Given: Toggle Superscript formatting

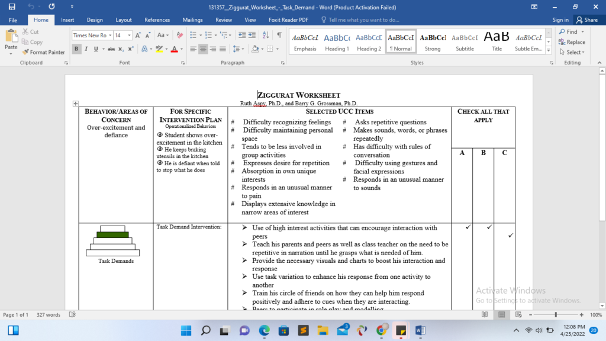Looking at the screenshot, I should [x=131, y=49].
